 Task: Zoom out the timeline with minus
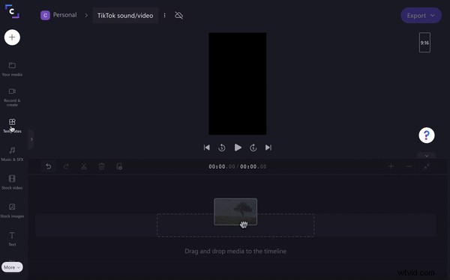point(409,166)
